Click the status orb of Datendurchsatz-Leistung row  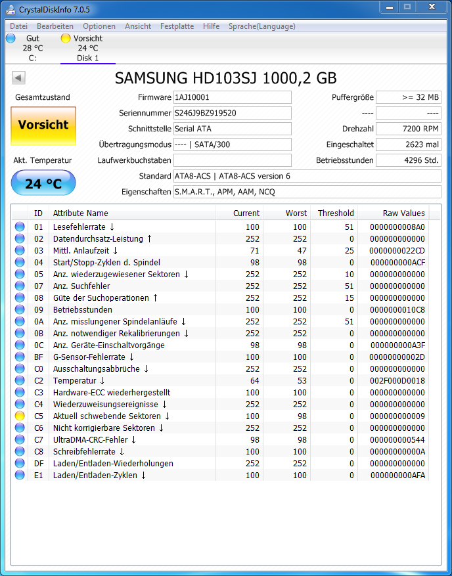pos(20,239)
